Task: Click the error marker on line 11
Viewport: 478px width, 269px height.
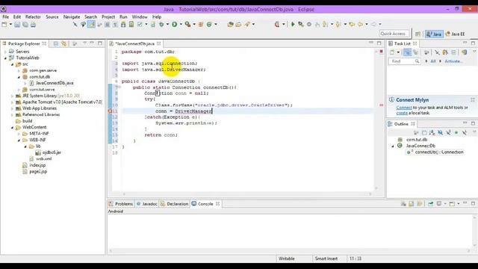Action: coord(110,111)
